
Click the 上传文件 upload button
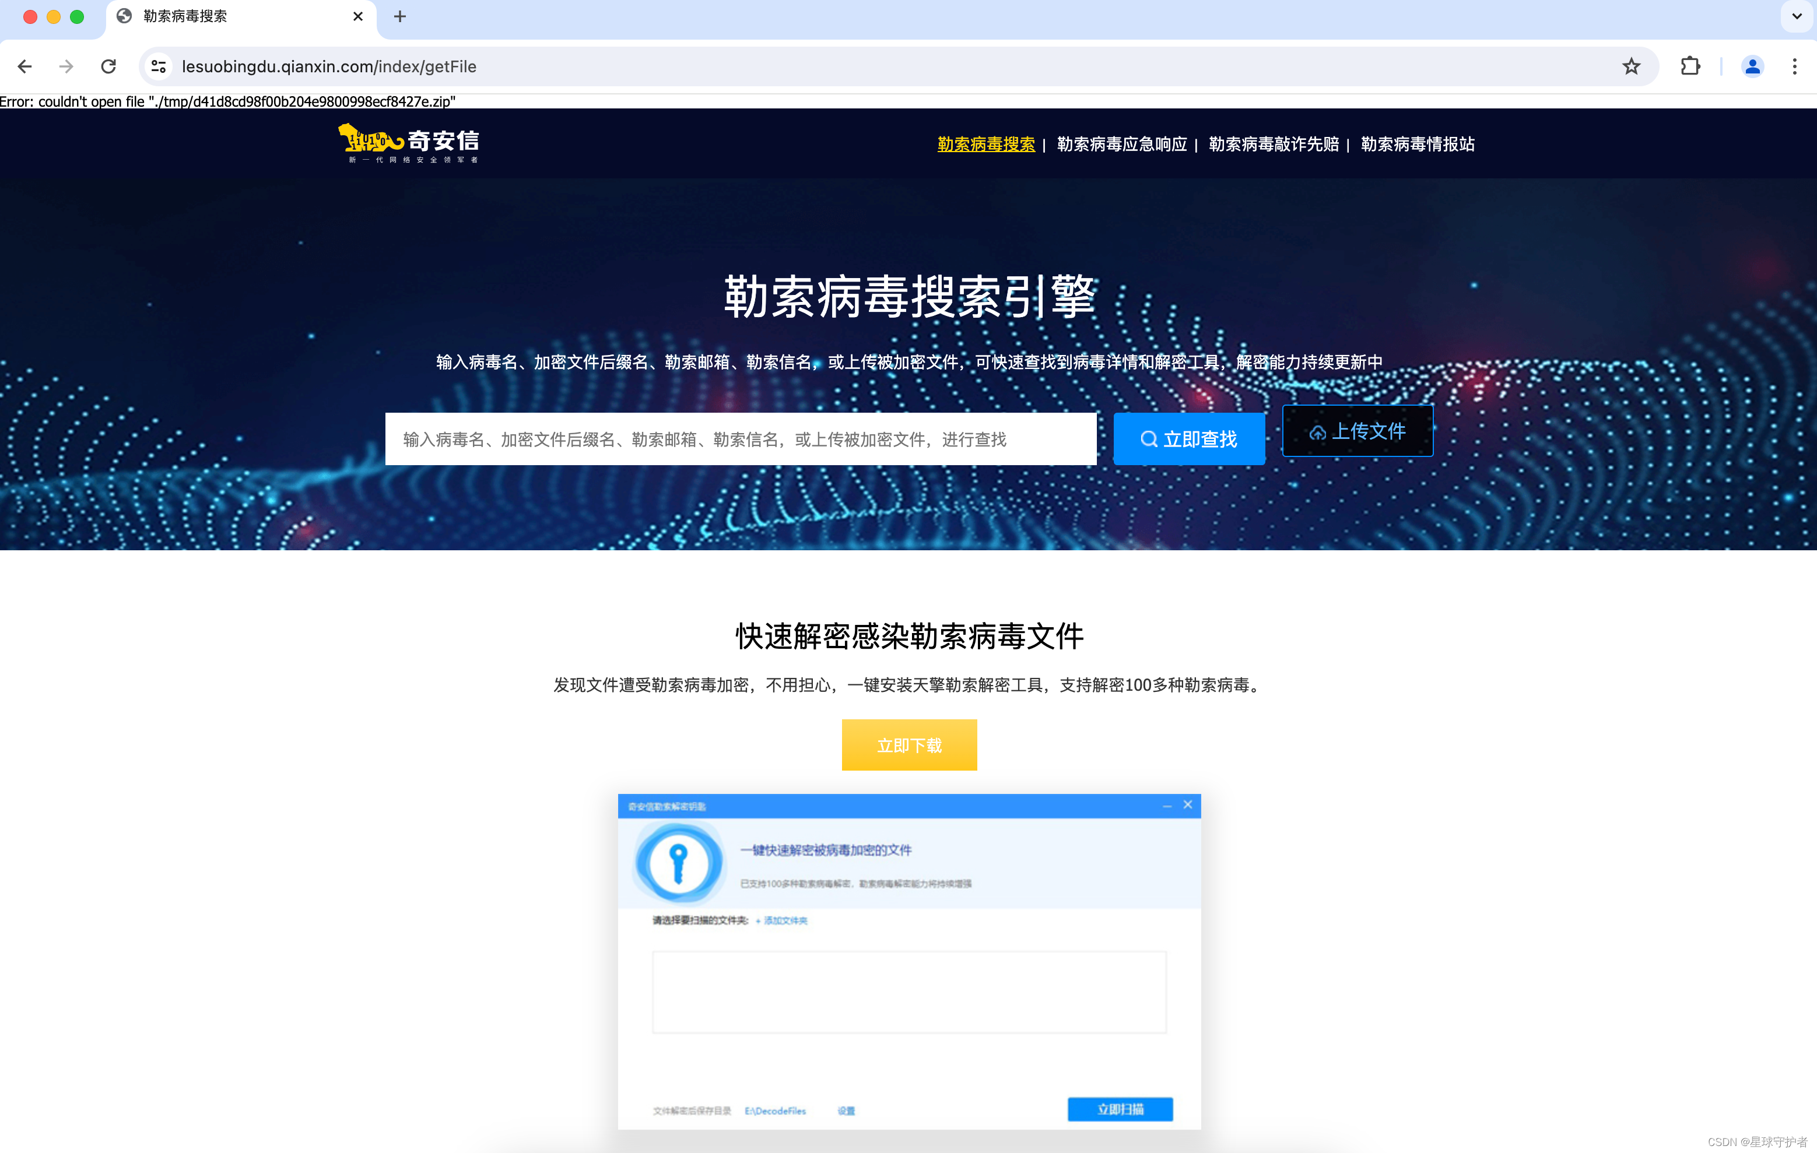point(1357,431)
